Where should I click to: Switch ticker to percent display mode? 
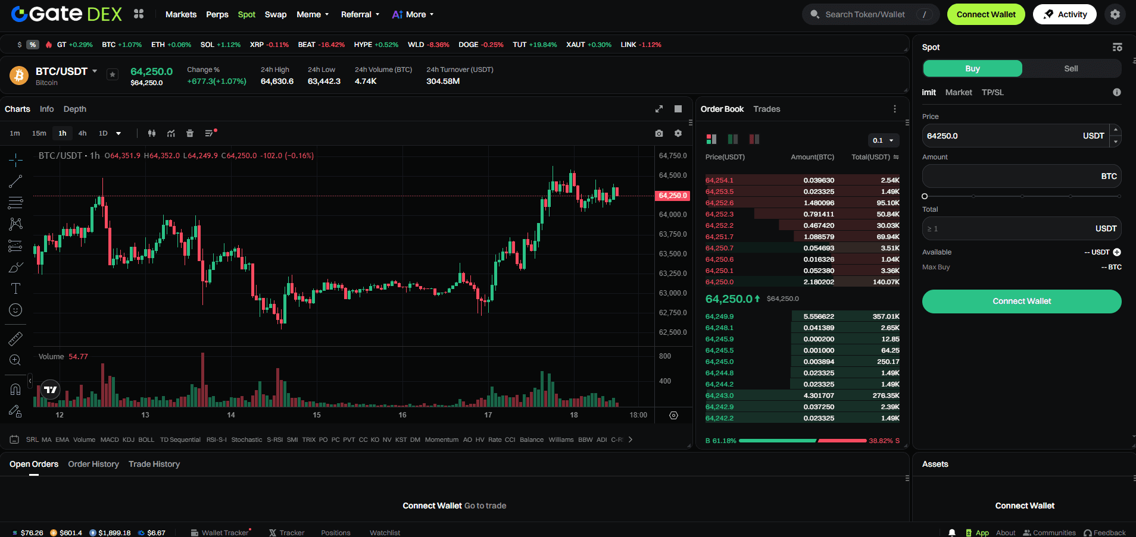(33, 45)
